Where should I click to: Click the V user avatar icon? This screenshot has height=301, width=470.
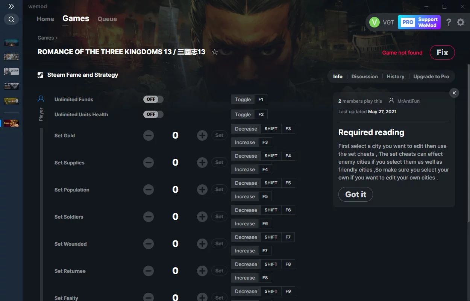tap(374, 22)
